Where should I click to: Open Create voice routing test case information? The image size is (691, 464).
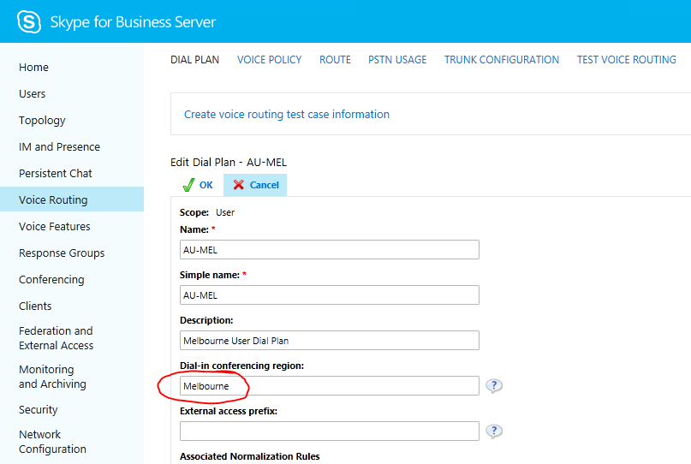point(287,115)
